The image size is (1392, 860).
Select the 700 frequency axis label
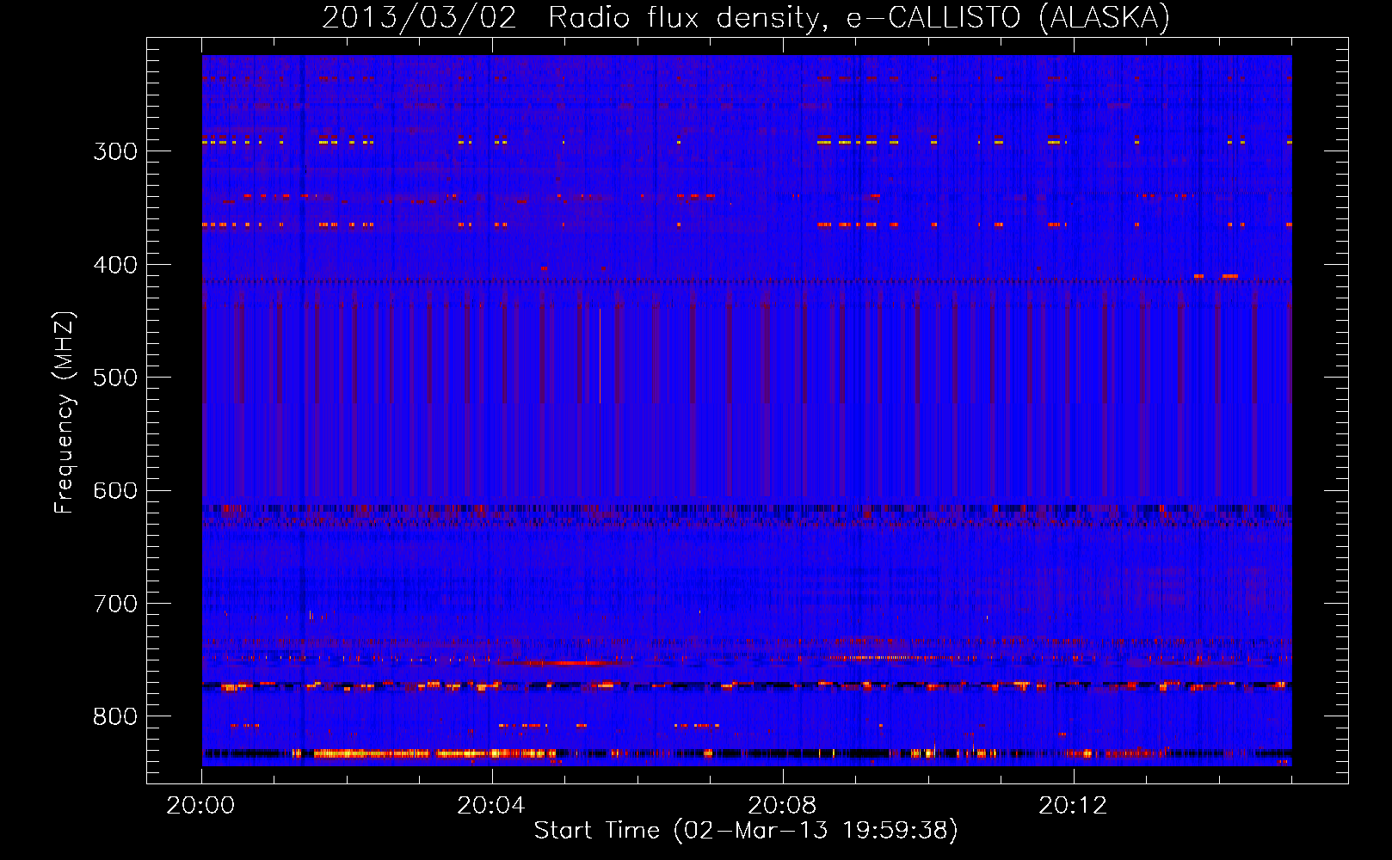[x=115, y=604]
